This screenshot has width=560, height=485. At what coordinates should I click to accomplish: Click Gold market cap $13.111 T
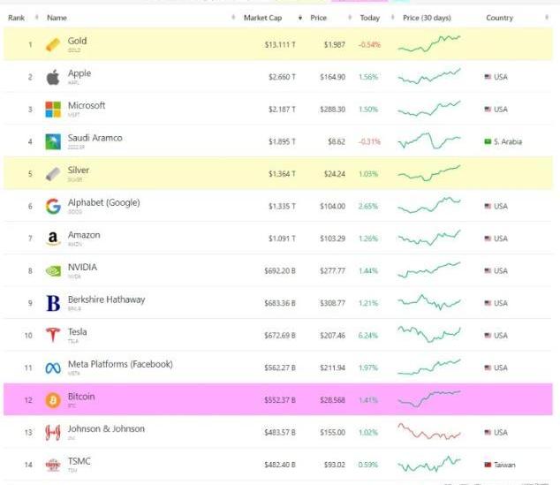pyautogui.click(x=280, y=45)
